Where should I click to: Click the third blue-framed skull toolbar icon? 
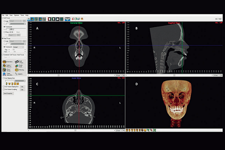pyautogui.click(x=40, y=19)
